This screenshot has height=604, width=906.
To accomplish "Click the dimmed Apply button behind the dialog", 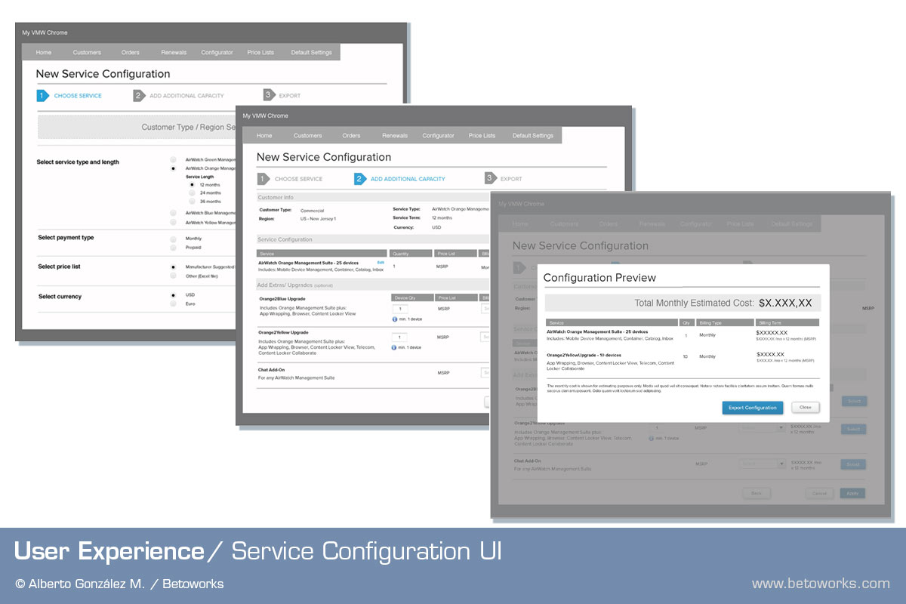I will (852, 493).
